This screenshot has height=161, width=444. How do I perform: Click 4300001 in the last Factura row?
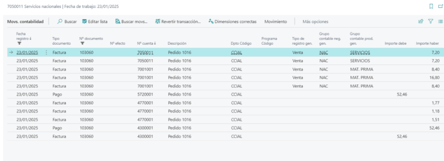[145, 136]
